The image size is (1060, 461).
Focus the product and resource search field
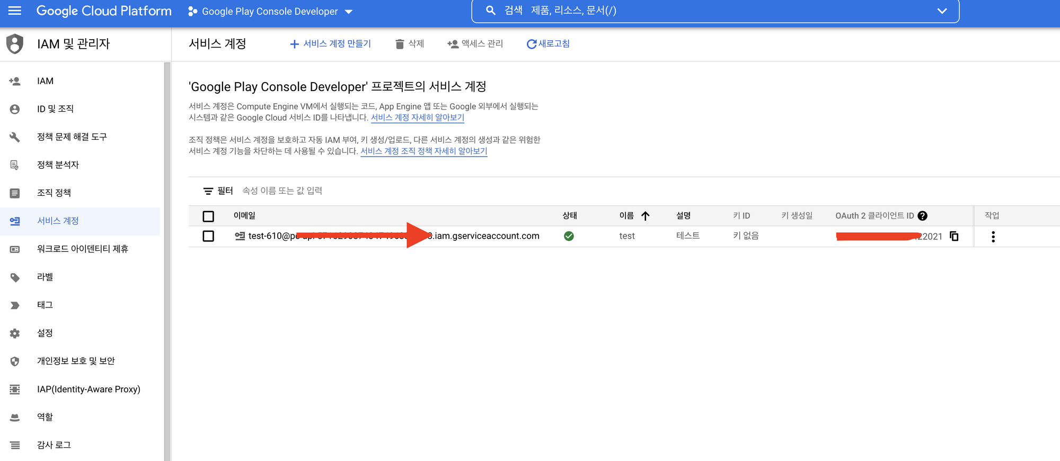pyautogui.click(x=715, y=11)
